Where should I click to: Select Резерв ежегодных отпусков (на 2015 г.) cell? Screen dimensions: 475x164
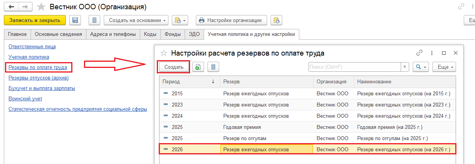point(405,93)
